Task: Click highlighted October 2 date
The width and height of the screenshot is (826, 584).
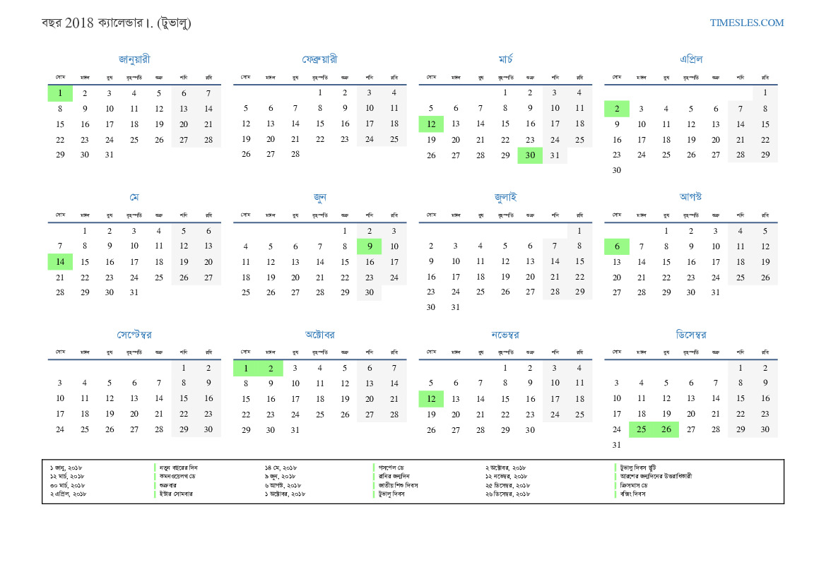Action: point(271,368)
